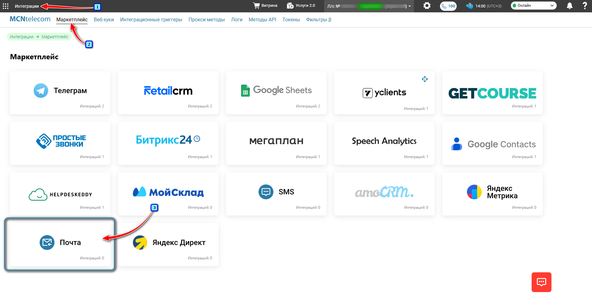Click 'Интеграций: 1' on HelpDeskEddy card

click(x=92, y=207)
